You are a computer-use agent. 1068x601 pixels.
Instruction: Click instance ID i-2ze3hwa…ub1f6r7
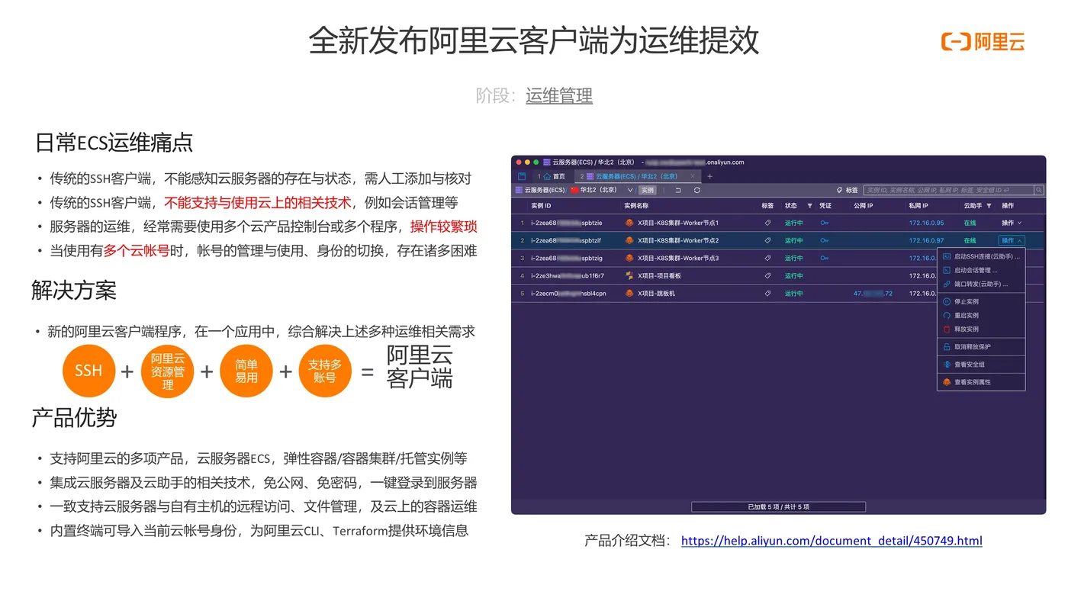(568, 275)
